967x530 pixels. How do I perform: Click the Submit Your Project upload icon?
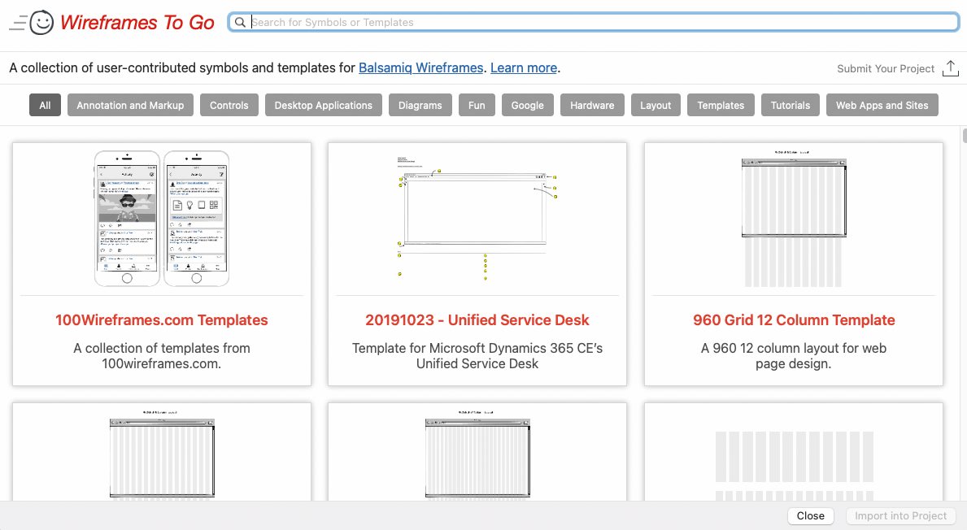click(x=951, y=68)
